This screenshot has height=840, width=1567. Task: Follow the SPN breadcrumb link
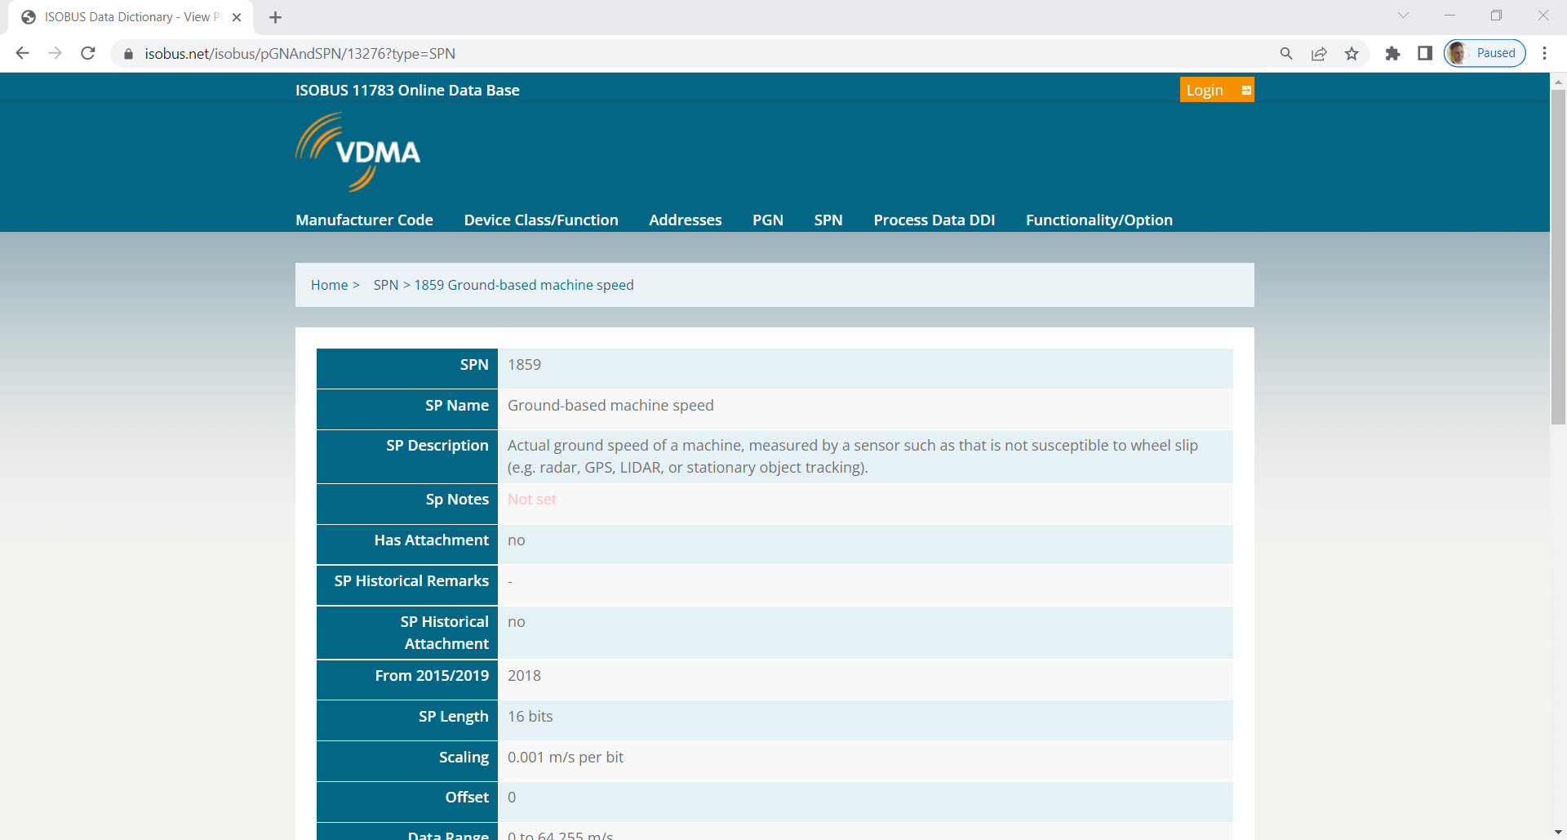[x=386, y=285]
